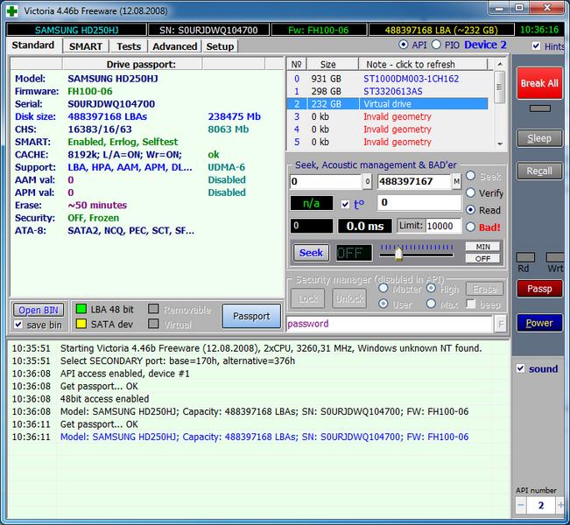Select the Read radio option
The image size is (570, 525).
pos(470,210)
